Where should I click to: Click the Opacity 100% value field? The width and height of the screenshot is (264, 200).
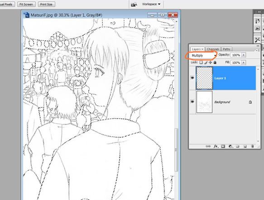236,55
